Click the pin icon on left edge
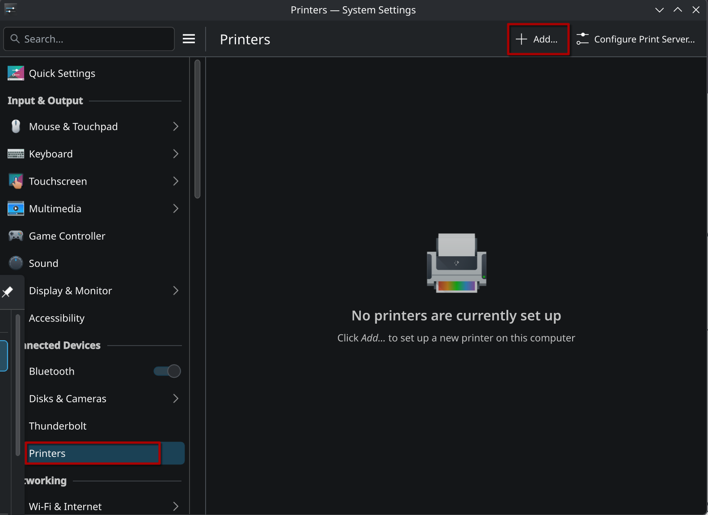 point(8,292)
